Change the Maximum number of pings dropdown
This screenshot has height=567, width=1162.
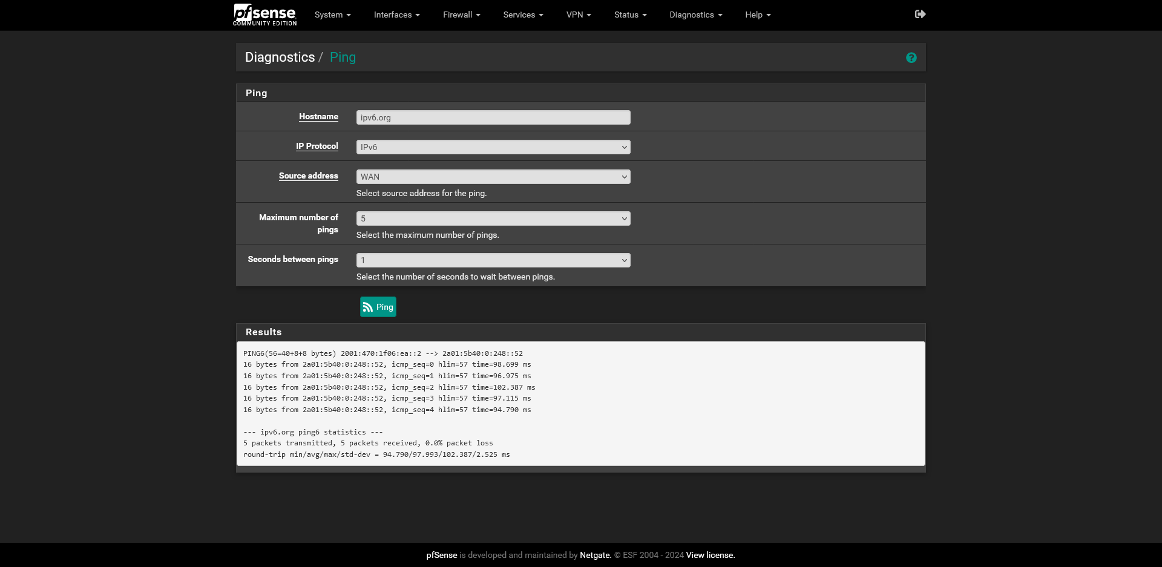[493, 218]
